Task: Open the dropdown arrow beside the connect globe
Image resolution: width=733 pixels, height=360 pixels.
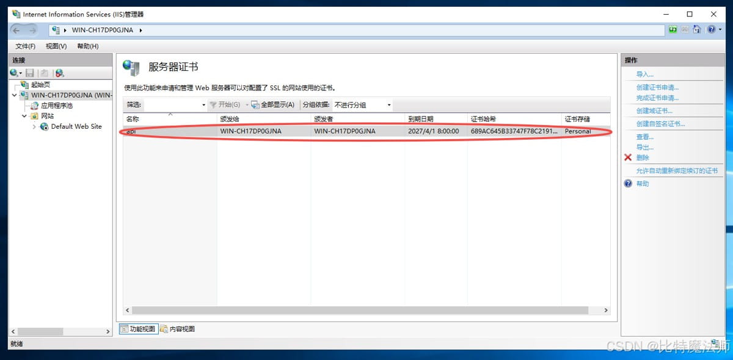Action: (x=21, y=73)
